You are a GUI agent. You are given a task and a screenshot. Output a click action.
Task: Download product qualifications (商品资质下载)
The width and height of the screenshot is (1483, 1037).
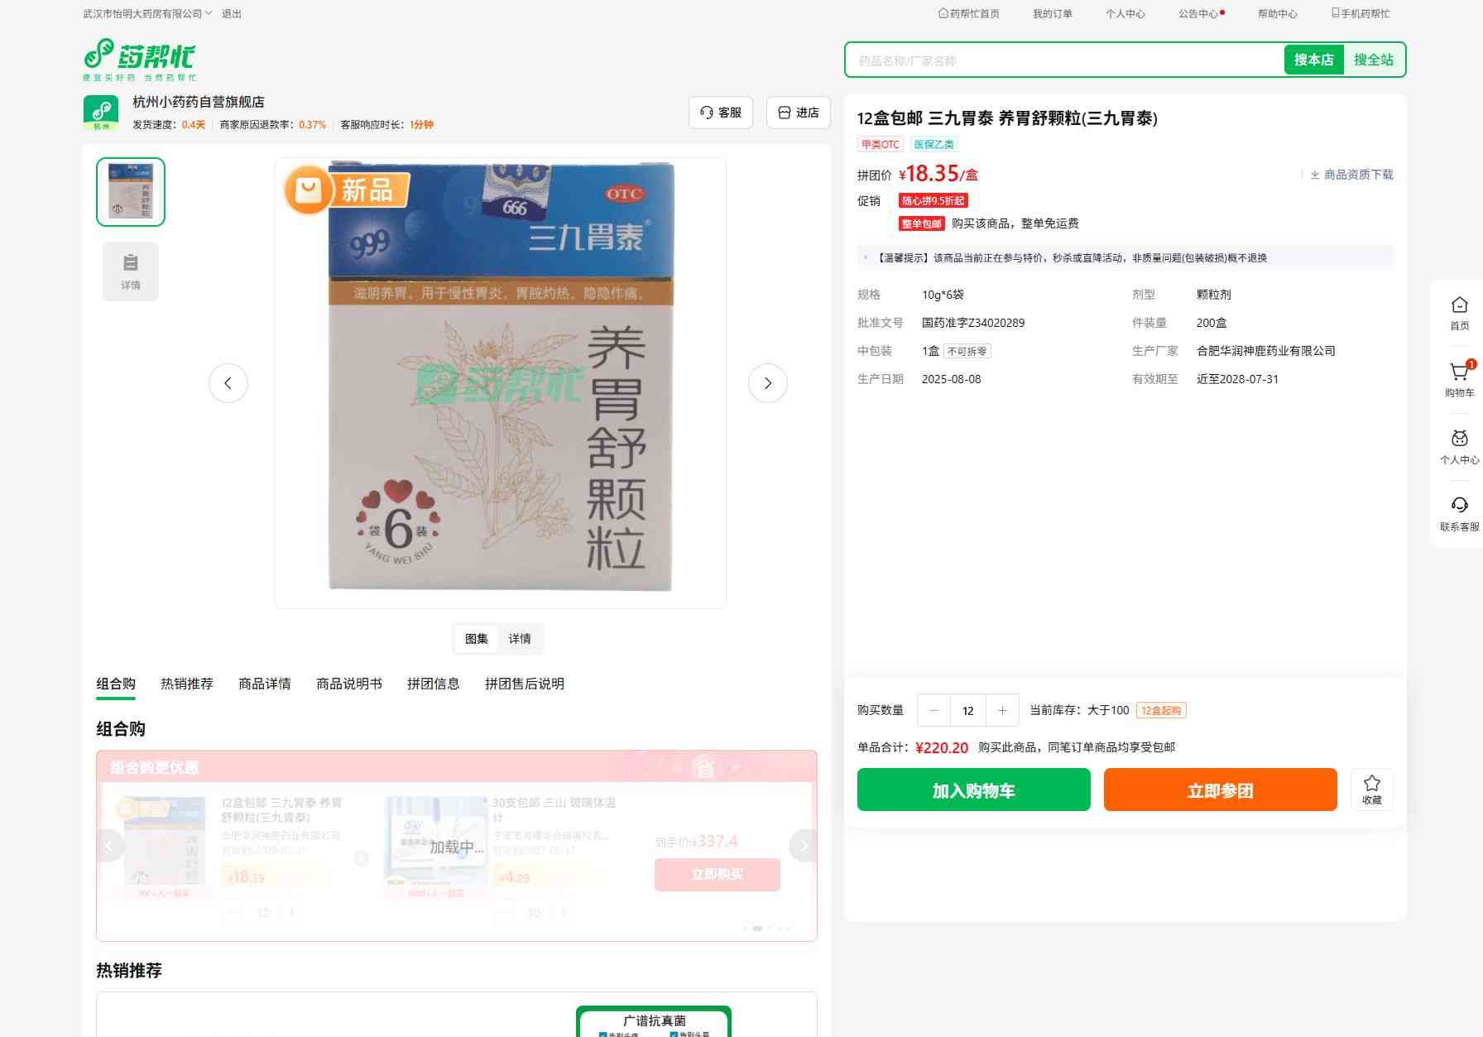point(1351,175)
